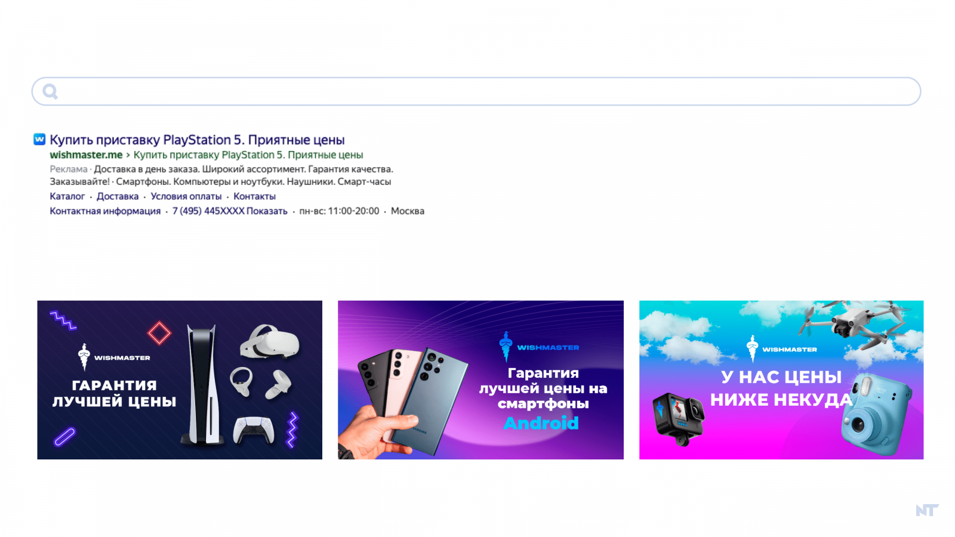
Task: Open the ad headline 'Купить приставку PlayStation 5. Приятные цены'
Action: click(197, 140)
